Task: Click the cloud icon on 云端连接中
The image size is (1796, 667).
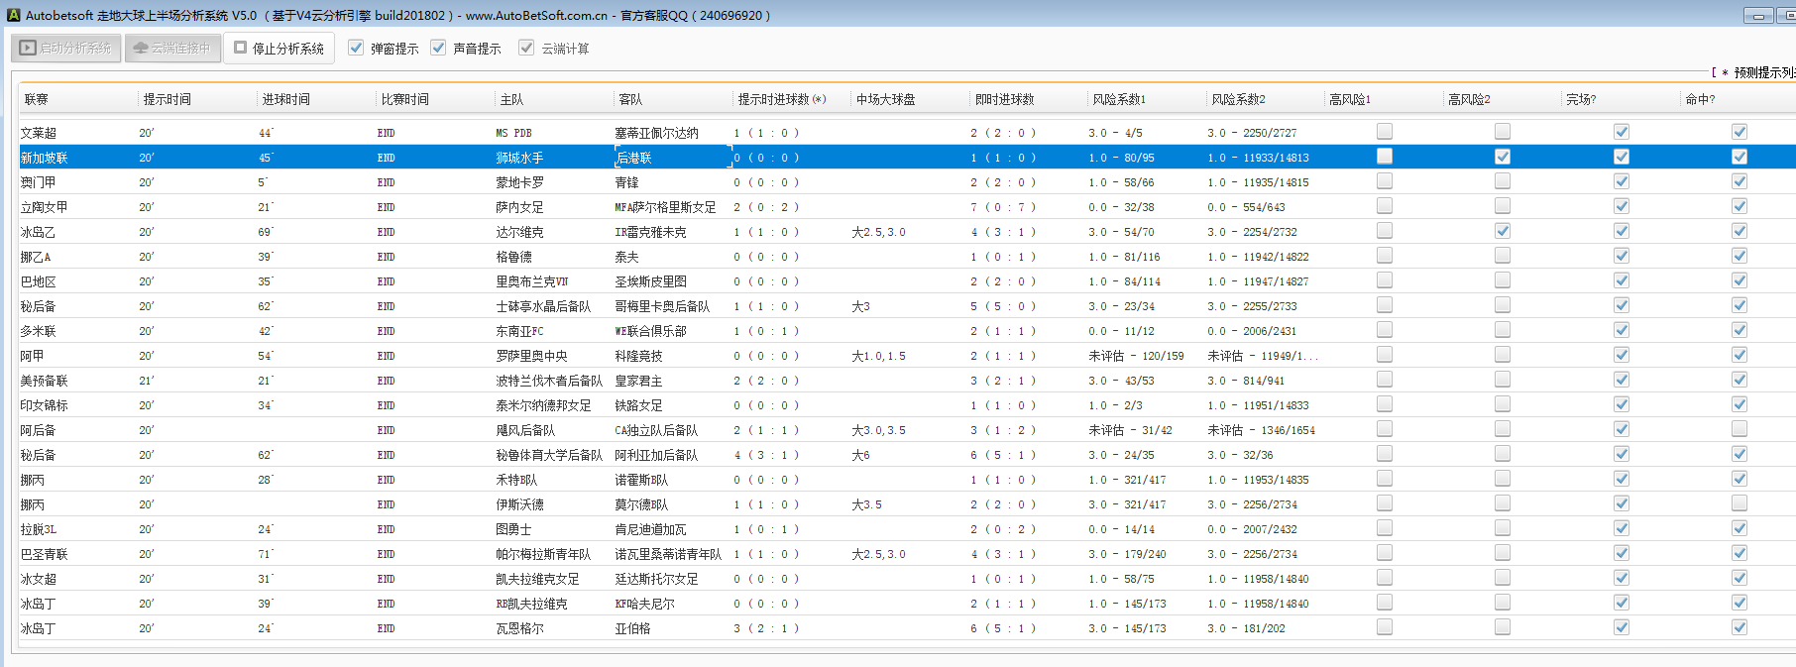Action: 141,48
